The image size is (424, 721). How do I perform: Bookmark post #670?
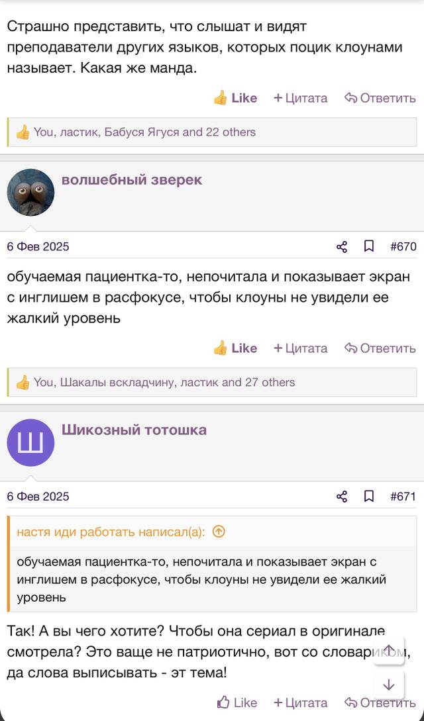[369, 246]
